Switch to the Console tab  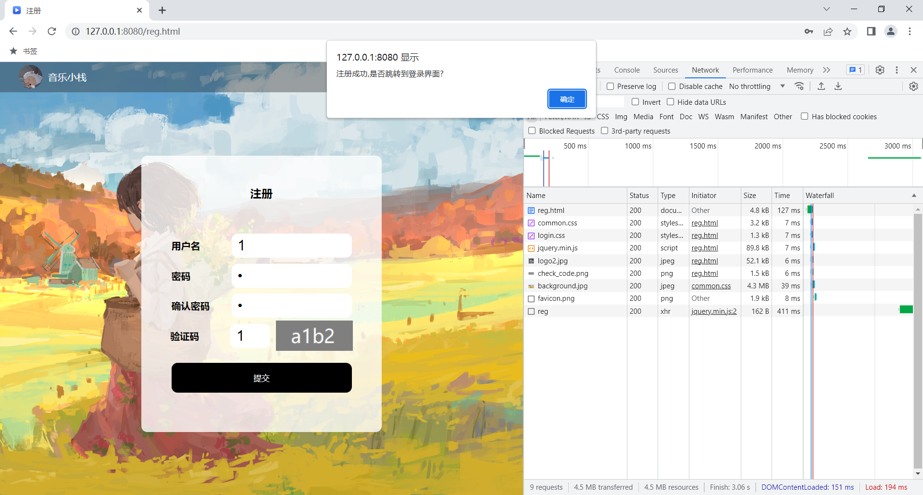coord(627,70)
